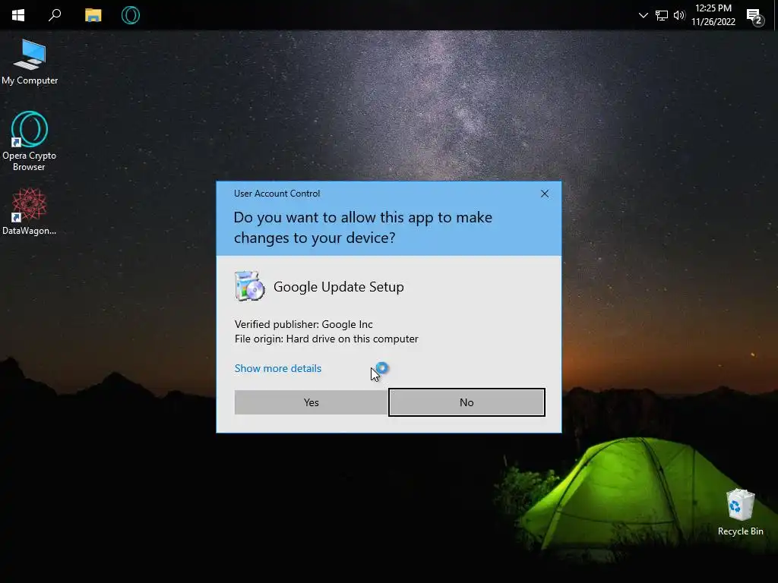Show hidden system tray icons chevron
778x583 pixels.
pyautogui.click(x=643, y=15)
